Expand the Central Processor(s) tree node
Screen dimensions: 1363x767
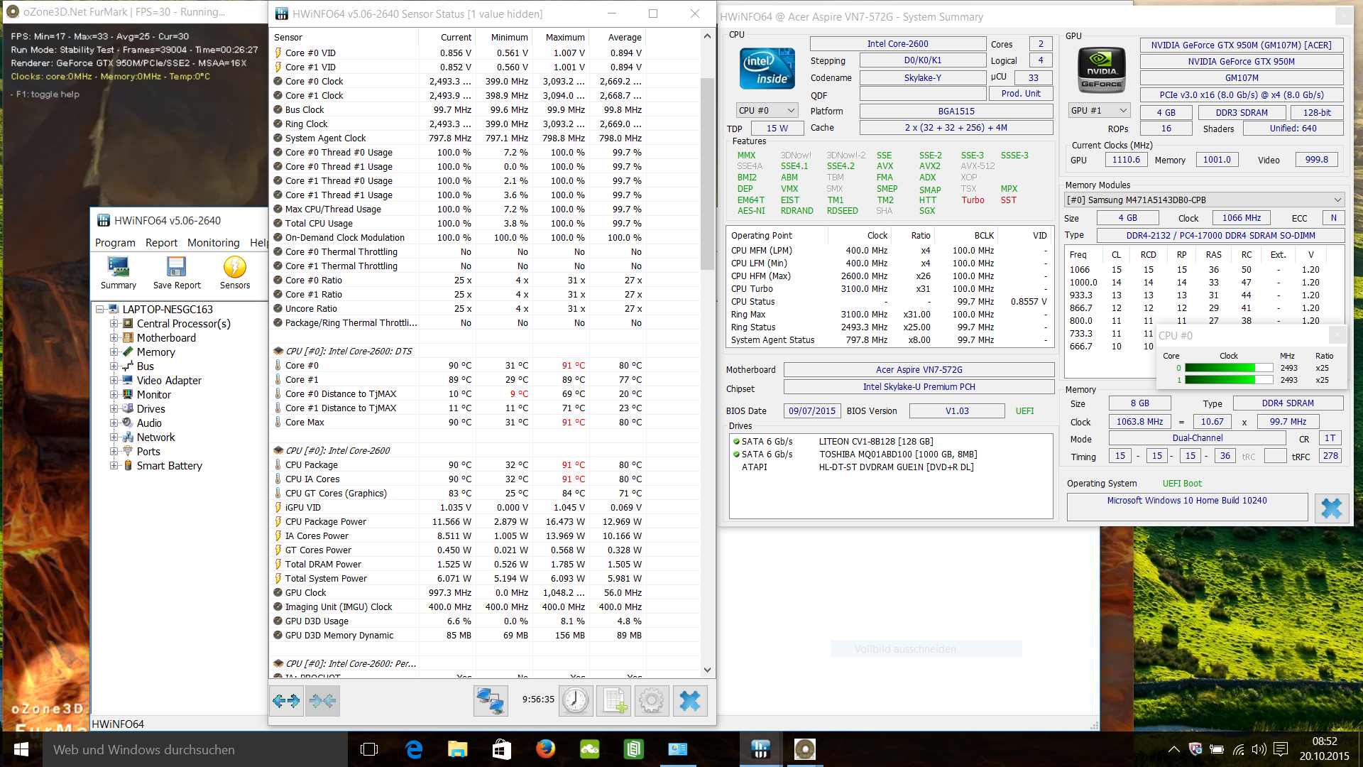point(114,324)
